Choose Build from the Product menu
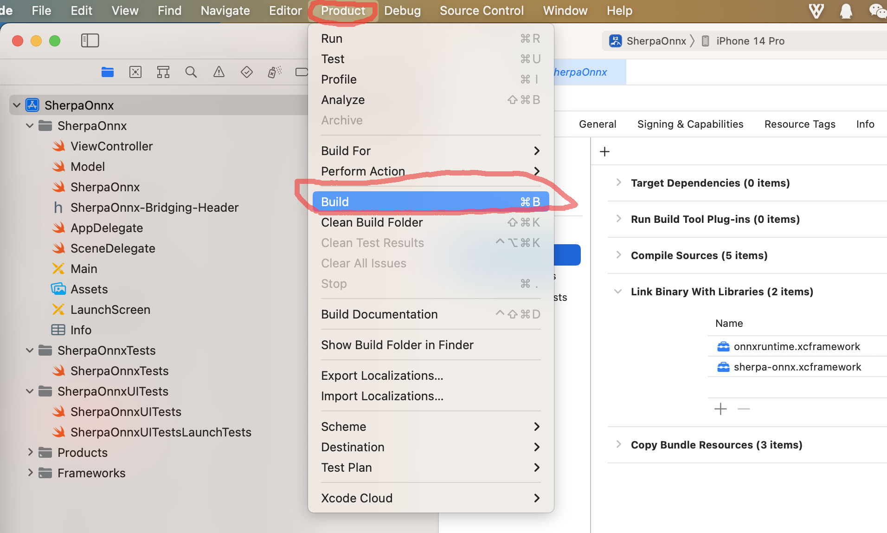This screenshot has height=533, width=887. pyautogui.click(x=431, y=202)
